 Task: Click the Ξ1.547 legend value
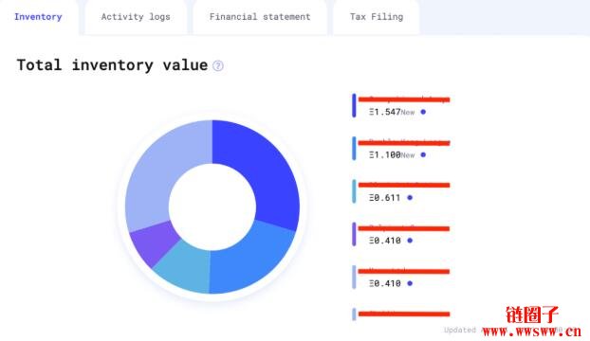[384, 112]
